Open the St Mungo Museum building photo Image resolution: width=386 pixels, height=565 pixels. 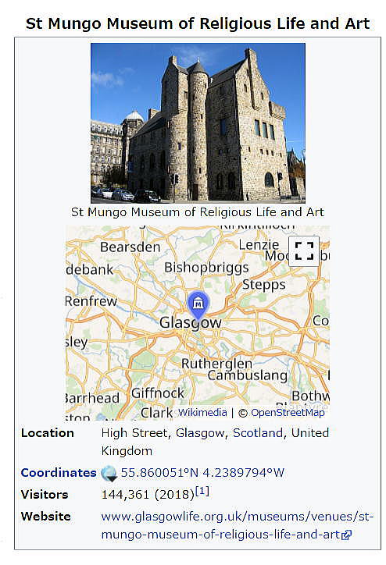click(198, 123)
